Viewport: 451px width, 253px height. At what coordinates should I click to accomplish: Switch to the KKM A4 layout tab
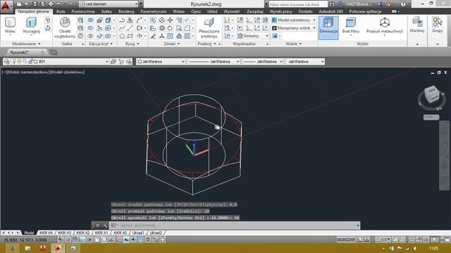pyautogui.click(x=46, y=233)
